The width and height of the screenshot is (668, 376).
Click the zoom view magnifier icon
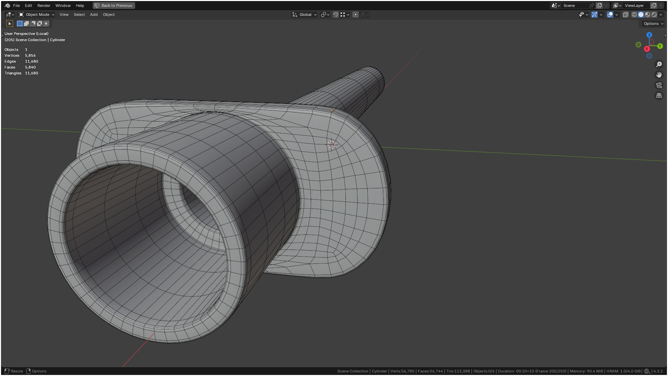(x=659, y=64)
